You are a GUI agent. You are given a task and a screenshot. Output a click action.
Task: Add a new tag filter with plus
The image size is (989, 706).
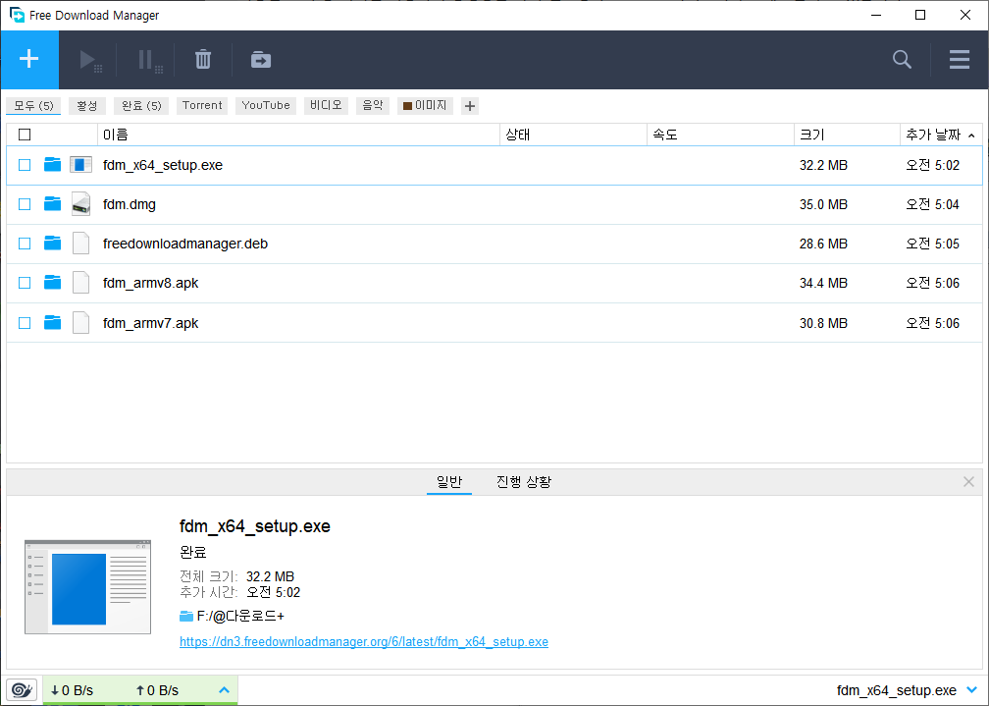[x=469, y=106]
